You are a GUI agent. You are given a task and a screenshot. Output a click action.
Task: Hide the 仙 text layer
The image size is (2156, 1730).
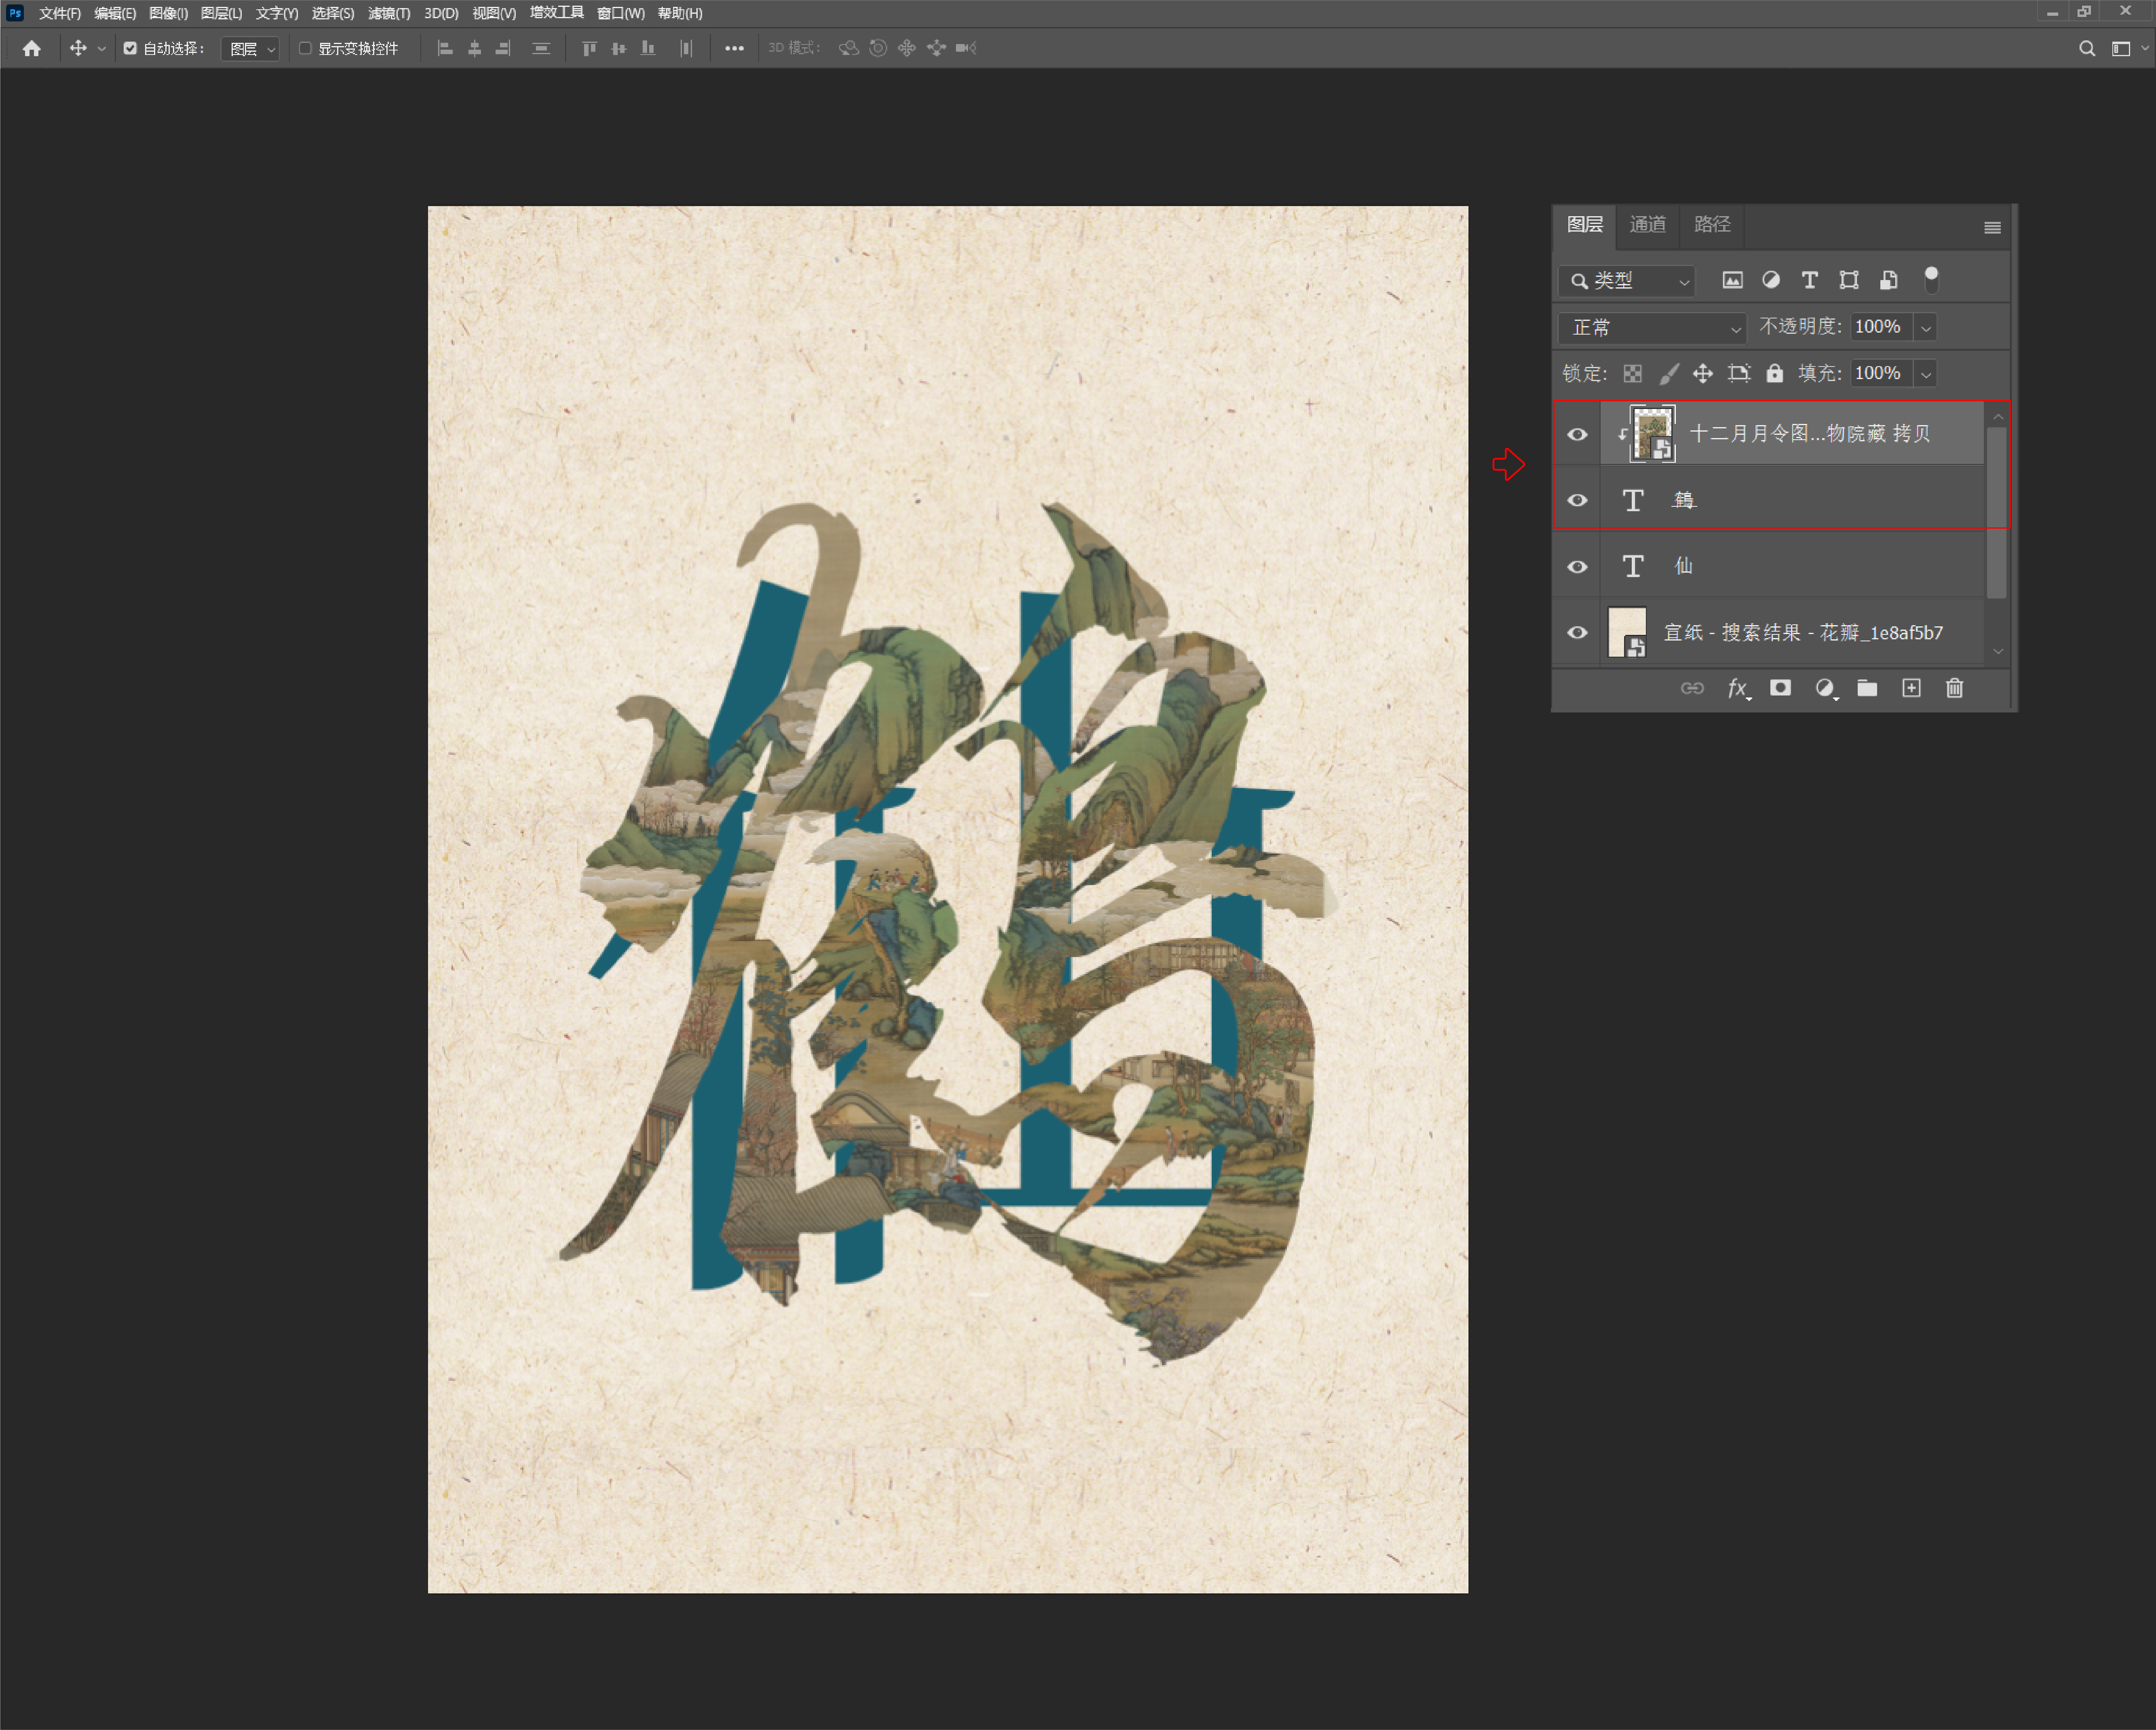click(1577, 567)
